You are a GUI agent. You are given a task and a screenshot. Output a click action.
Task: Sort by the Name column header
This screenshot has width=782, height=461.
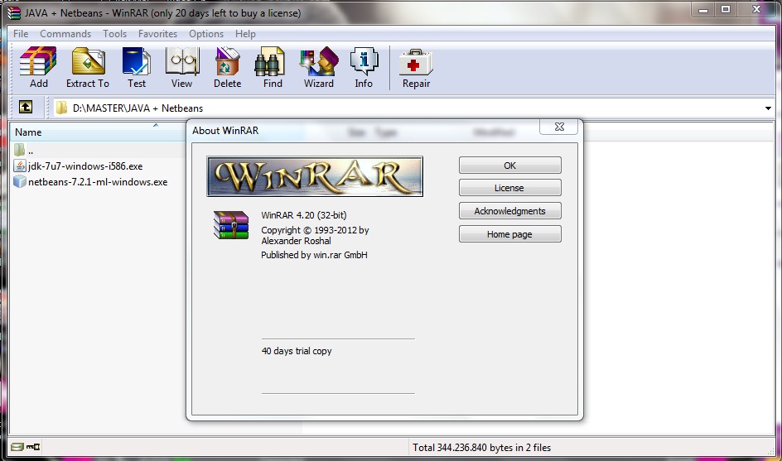coord(97,132)
